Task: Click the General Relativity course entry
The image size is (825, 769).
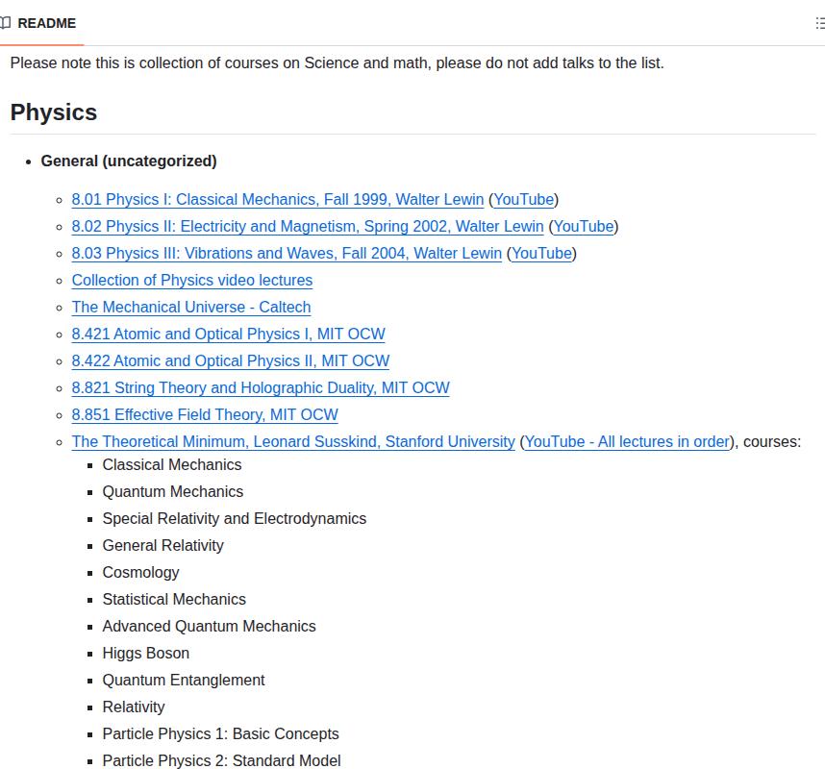Action: [163, 545]
